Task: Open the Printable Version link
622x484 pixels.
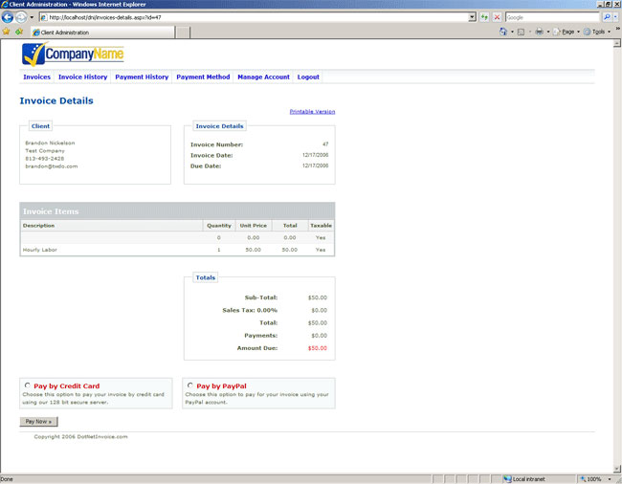Action: (x=312, y=112)
